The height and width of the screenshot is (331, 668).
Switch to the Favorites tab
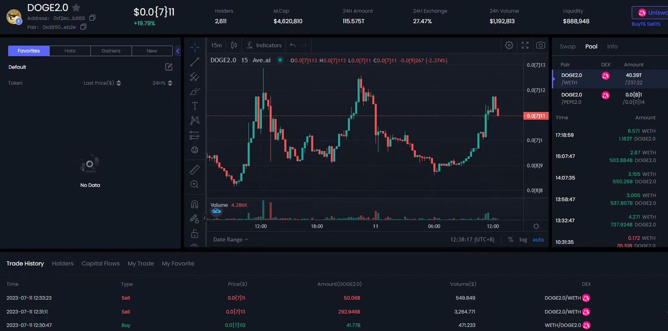pos(29,51)
